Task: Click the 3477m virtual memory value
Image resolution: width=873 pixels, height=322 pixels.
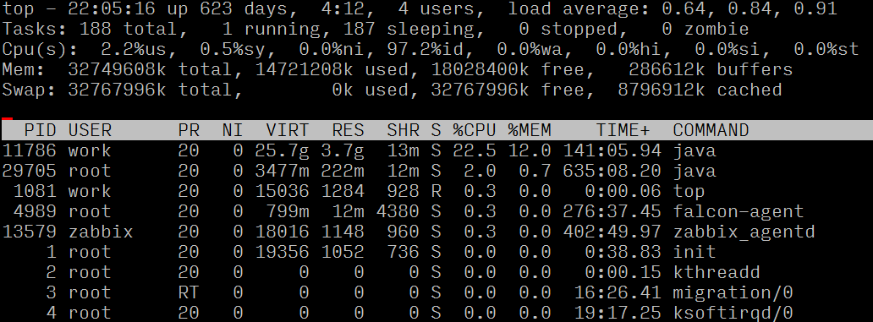Action: 282,171
